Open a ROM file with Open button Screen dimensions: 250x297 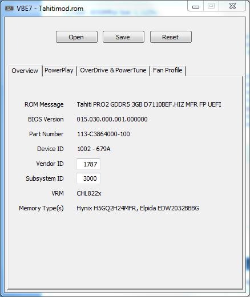coord(76,37)
